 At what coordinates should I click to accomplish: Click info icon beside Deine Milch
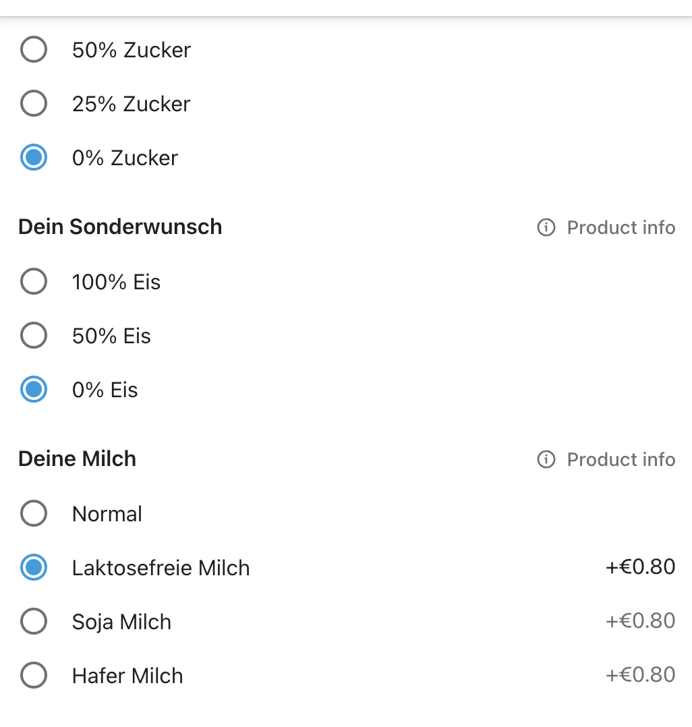click(x=546, y=460)
